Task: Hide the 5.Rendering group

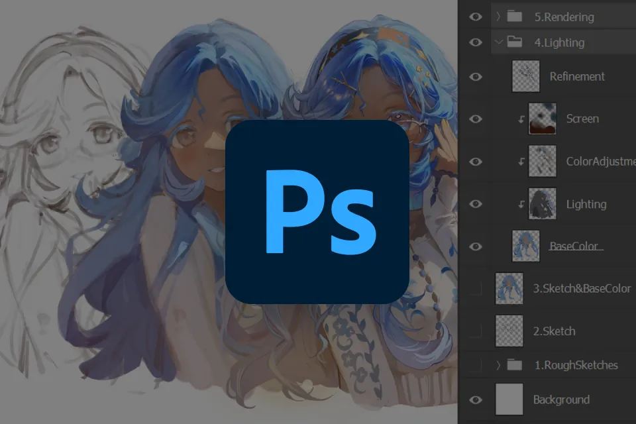Action: [476, 17]
